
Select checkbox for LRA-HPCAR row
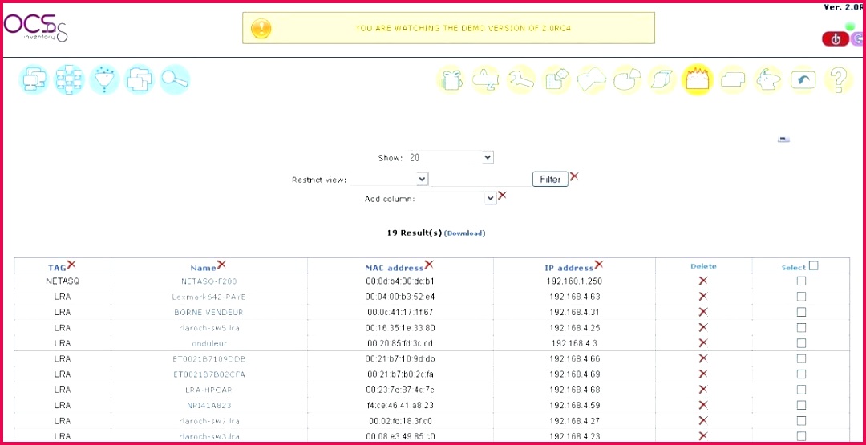point(801,389)
